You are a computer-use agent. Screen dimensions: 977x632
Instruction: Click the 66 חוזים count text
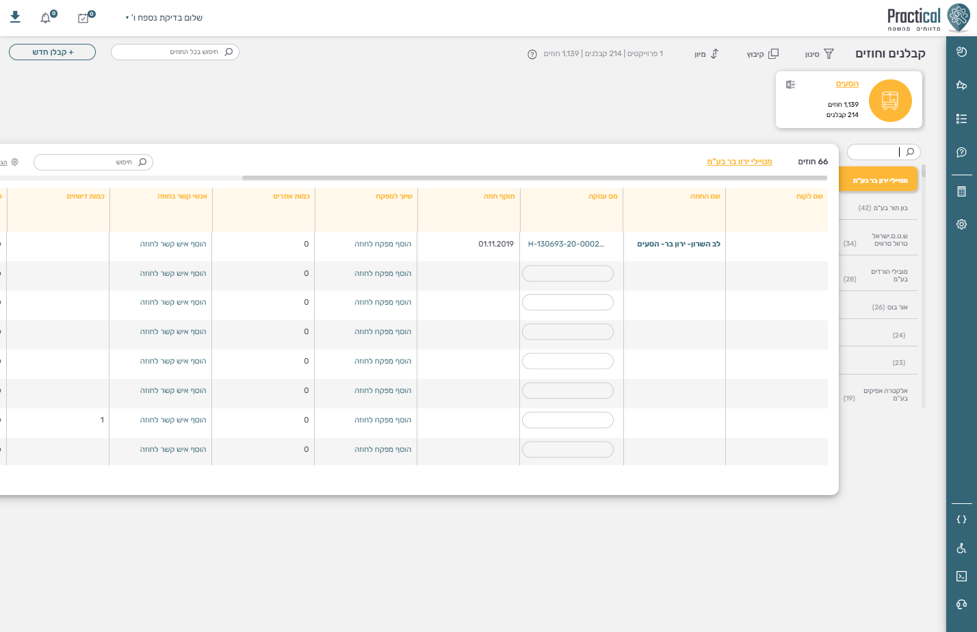click(813, 162)
